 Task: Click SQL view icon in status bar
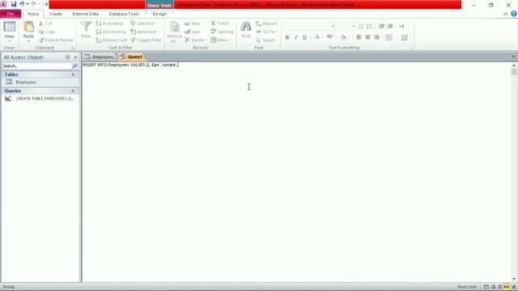pos(507,287)
